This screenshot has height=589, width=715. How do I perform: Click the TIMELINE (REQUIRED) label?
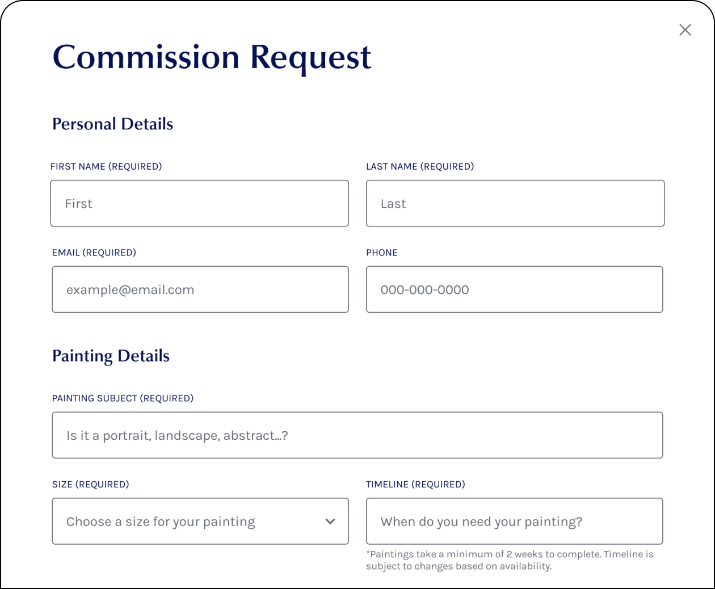pyautogui.click(x=415, y=484)
